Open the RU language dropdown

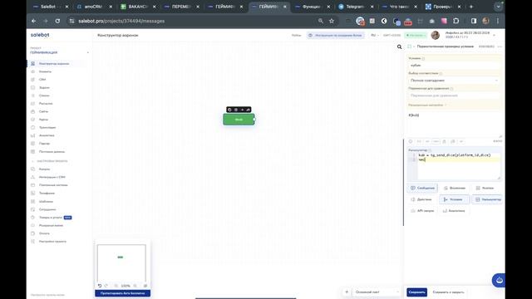375,35
